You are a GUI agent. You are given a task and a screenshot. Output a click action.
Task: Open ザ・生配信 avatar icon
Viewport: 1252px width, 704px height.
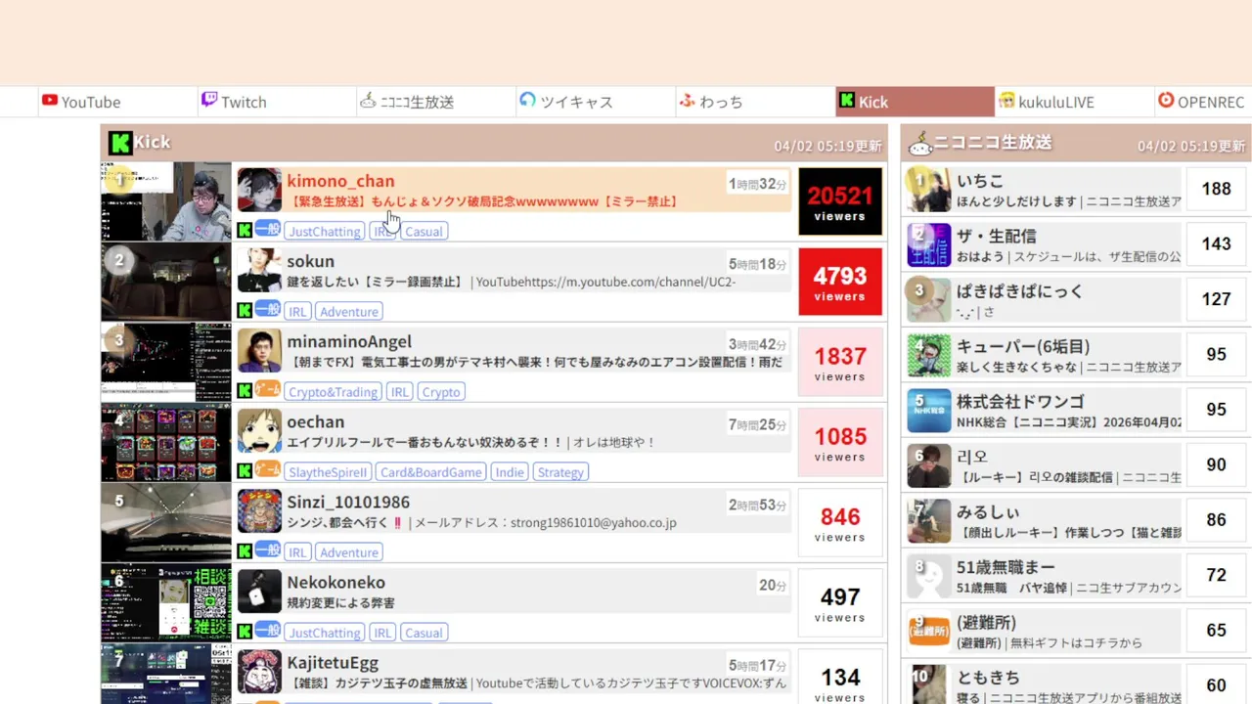tap(928, 244)
